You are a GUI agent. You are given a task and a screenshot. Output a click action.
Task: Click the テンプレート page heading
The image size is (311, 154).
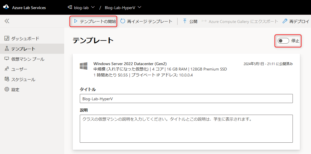click(93, 40)
